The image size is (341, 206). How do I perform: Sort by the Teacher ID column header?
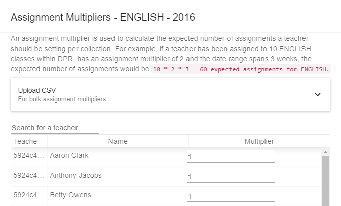tap(29, 141)
